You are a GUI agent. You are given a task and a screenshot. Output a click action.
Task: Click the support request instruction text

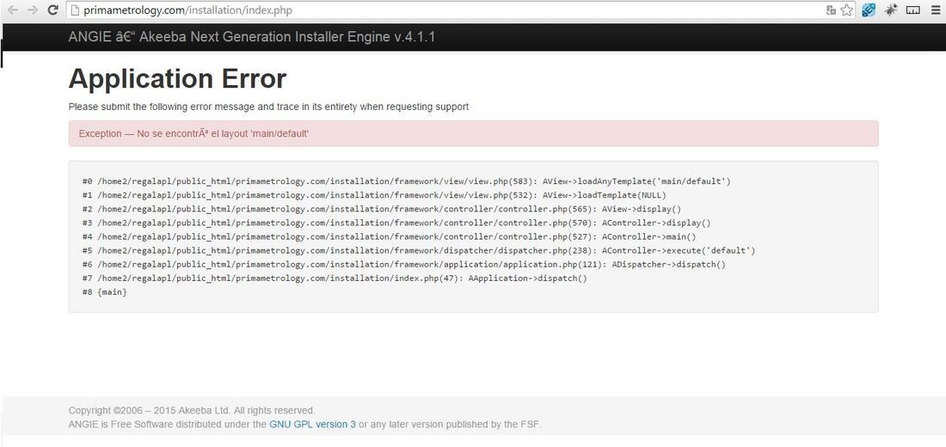[x=268, y=107]
